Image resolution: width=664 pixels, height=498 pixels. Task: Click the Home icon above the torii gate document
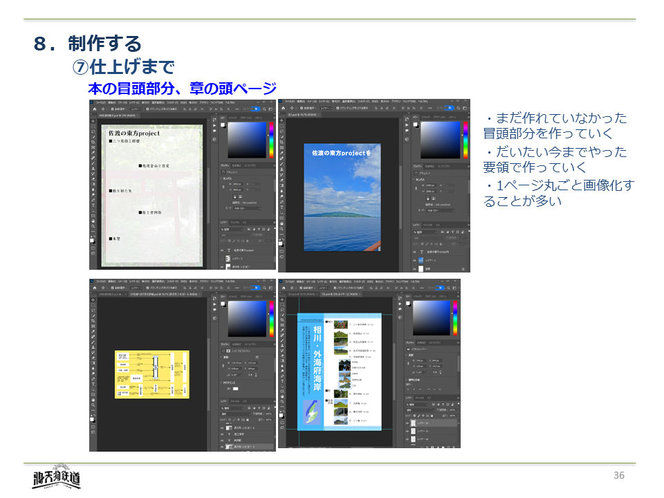pyautogui.click(x=93, y=109)
